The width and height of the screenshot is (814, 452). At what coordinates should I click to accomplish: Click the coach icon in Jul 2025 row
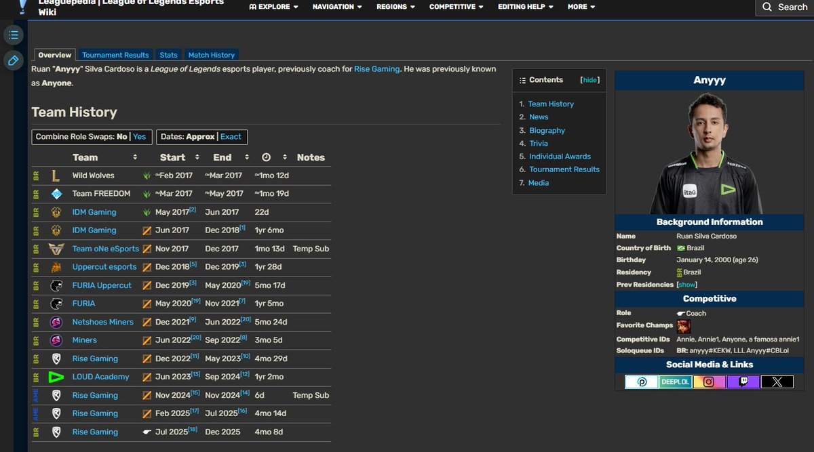tap(147, 432)
